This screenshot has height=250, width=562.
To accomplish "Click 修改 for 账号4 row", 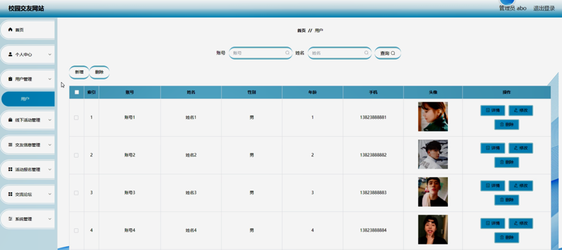I will pos(521,223).
